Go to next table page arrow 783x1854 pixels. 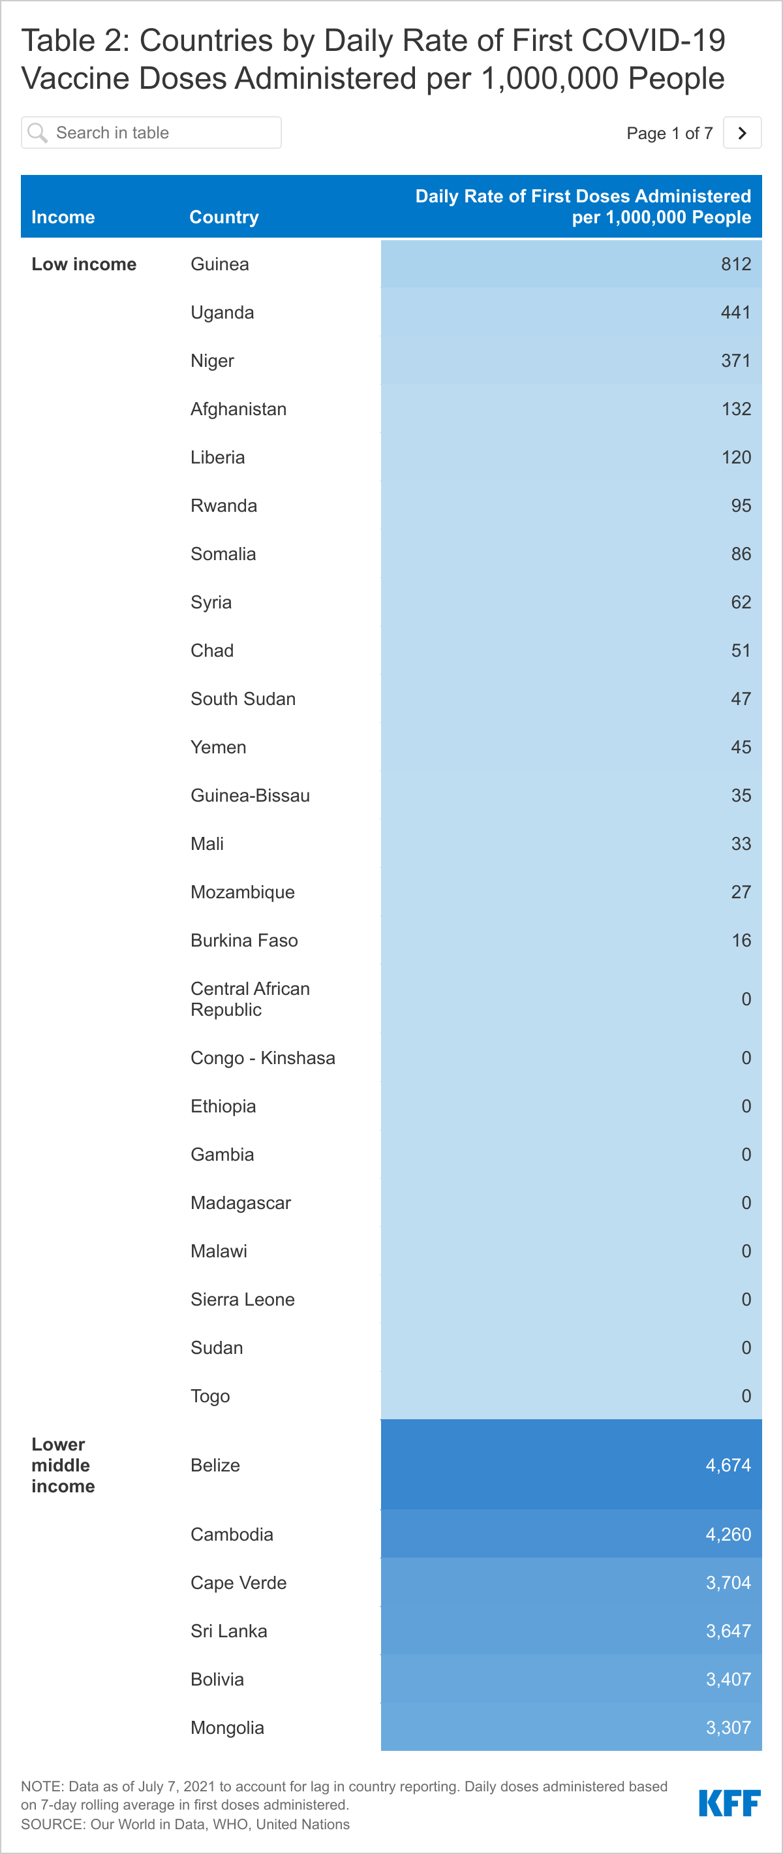742,133
